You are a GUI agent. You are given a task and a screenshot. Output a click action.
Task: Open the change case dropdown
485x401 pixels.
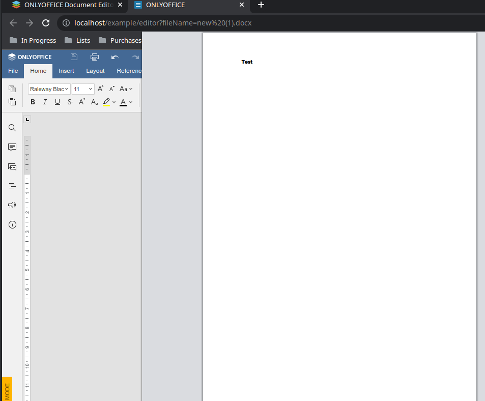coord(125,89)
